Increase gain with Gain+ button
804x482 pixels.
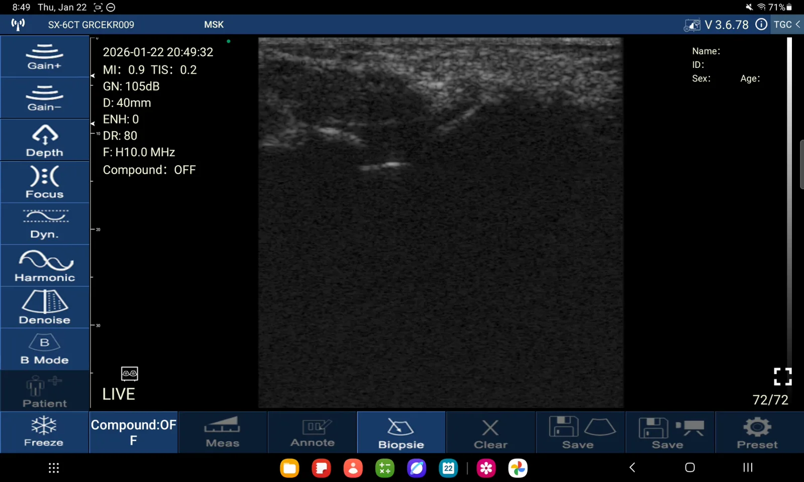[x=45, y=56]
